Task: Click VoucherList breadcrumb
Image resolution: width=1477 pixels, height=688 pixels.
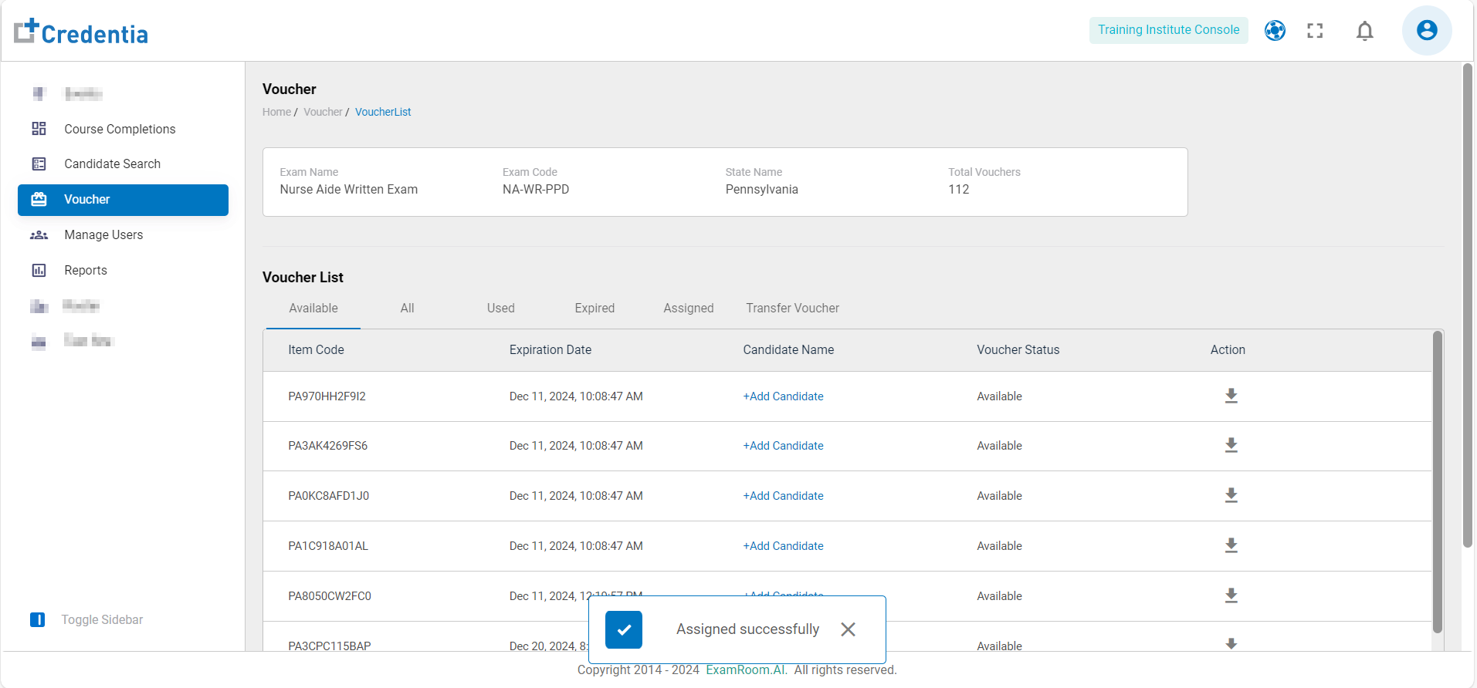Action: (383, 112)
